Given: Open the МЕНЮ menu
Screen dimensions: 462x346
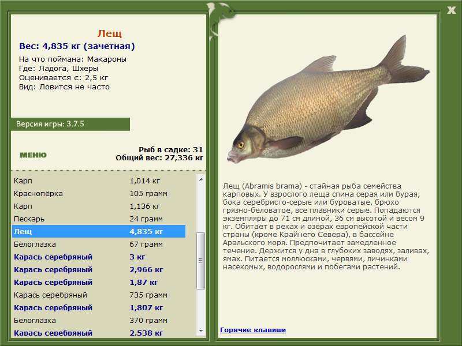Looking at the screenshot, I should (x=33, y=155).
